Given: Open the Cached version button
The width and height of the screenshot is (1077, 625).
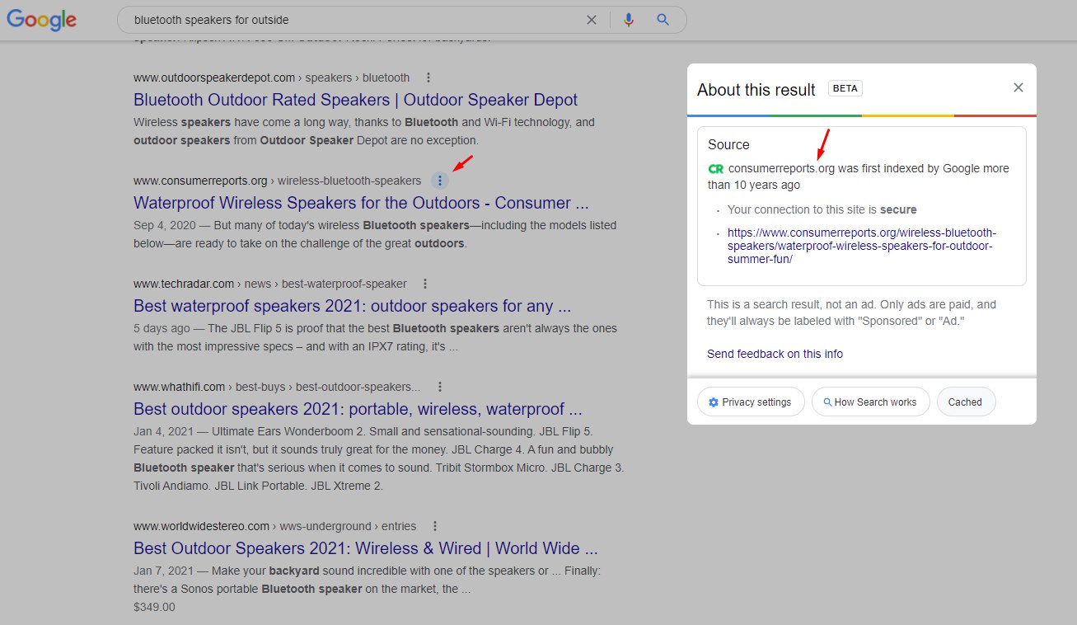Looking at the screenshot, I should click(x=966, y=402).
